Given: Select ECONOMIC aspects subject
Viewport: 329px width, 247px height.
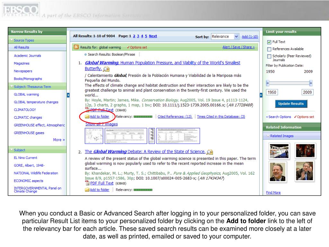Looking at the screenshot, I should coord(29,181).
